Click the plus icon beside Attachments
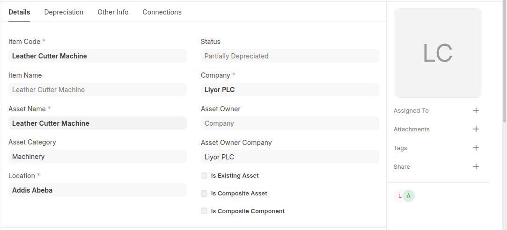Image resolution: width=507 pixels, height=230 pixels. click(476, 129)
